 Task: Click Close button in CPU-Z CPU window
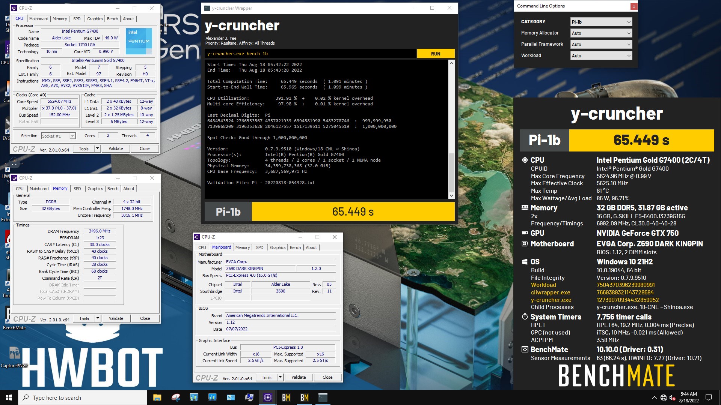click(x=145, y=148)
